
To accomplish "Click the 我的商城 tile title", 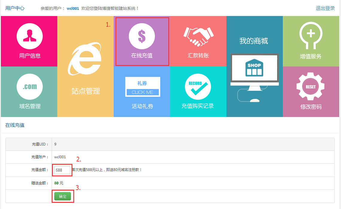I will coord(254,41).
